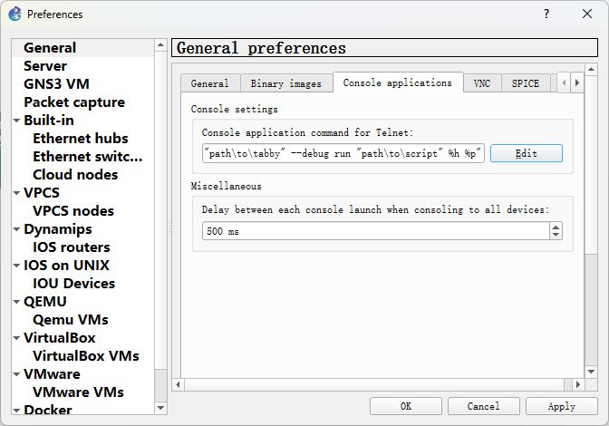
Task: Open the VNC tab
Action: tap(482, 83)
